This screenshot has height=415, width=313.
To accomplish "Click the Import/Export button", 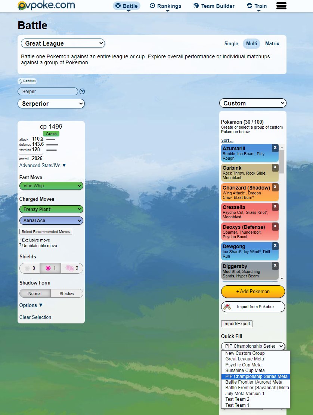I will (x=236, y=324).
